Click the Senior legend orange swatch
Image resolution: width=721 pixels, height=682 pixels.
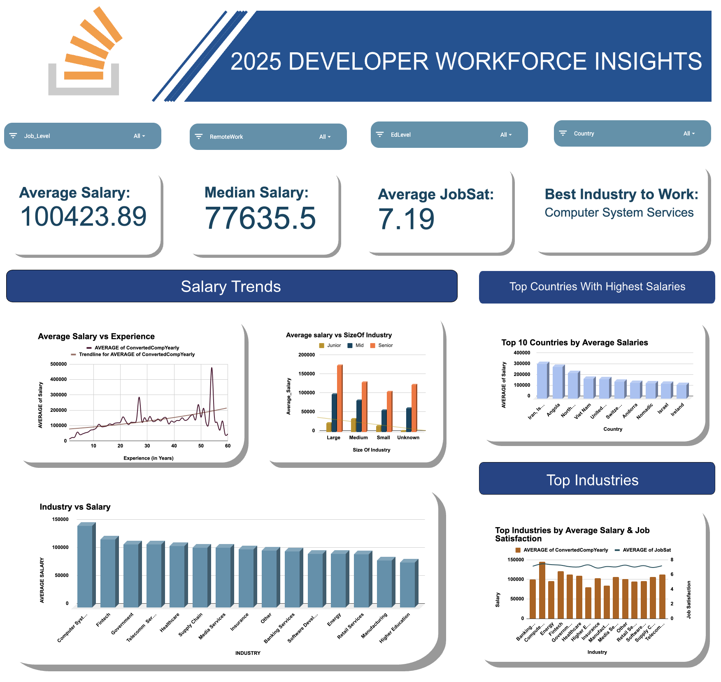click(373, 346)
